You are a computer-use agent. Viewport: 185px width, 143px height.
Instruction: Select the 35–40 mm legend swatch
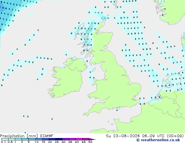(x=72, y=139)
